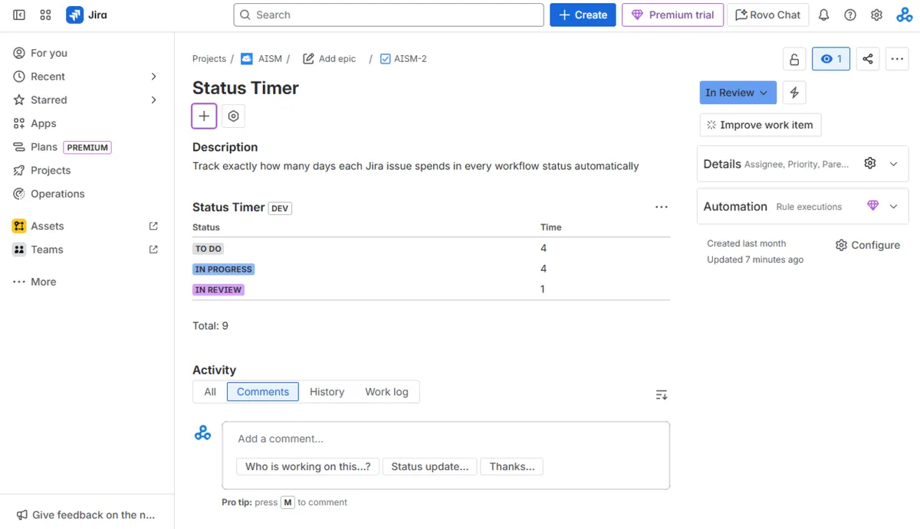The width and height of the screenshot is (920, 529).
Task: Click the IN PROGRESS status label
Action: point(223,269)
